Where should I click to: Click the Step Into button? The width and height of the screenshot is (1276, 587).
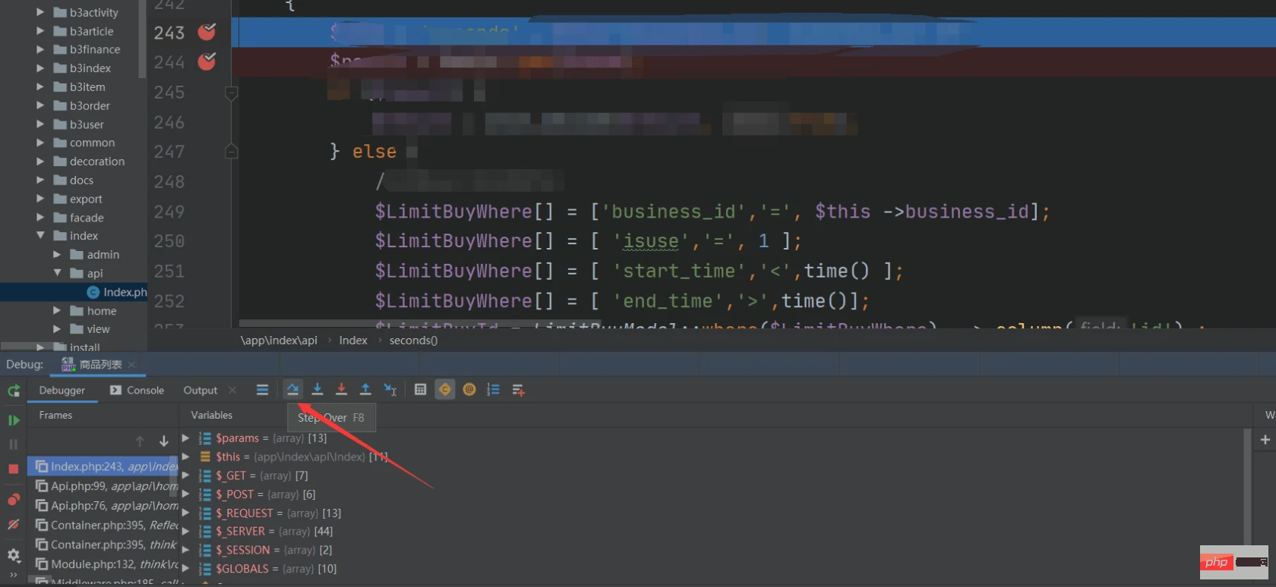tap(317, 390)
